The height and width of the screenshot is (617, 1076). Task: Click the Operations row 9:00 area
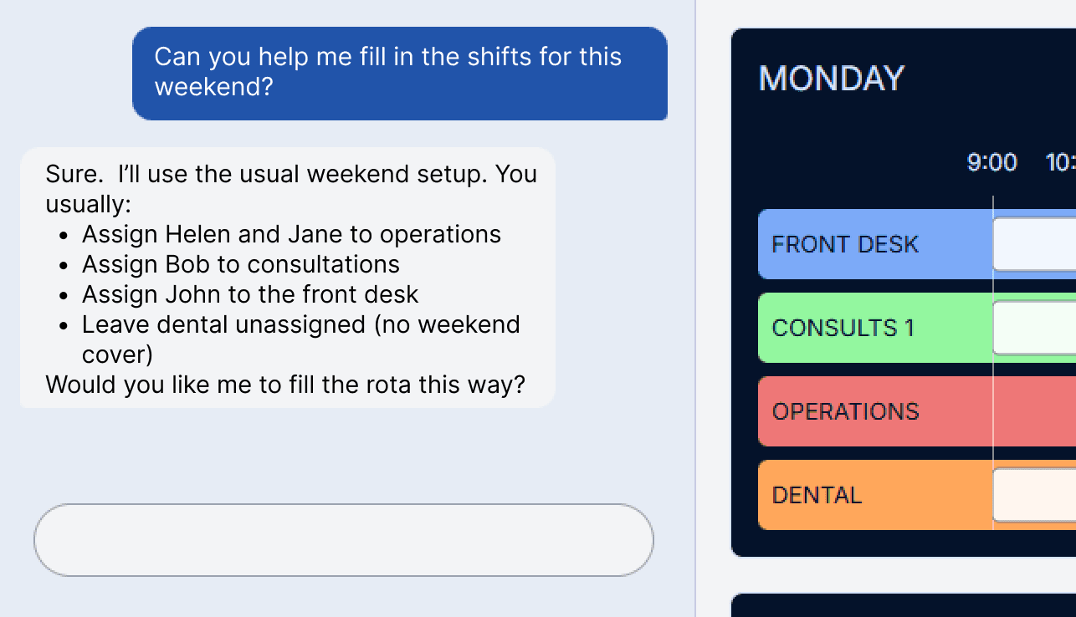1035,411
